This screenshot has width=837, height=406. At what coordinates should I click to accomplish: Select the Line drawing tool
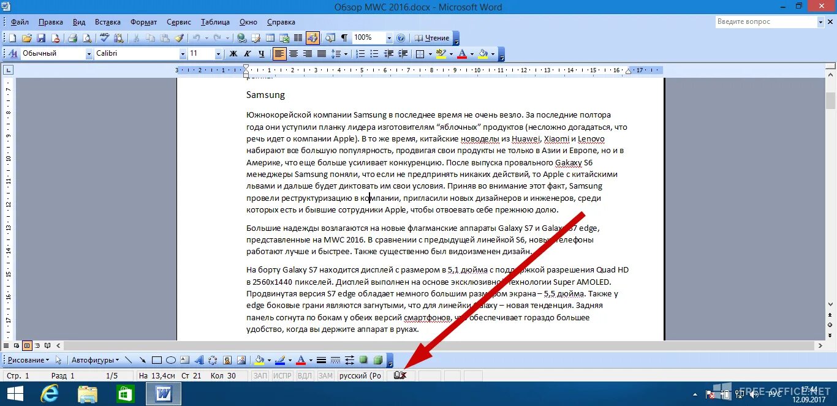129,360
